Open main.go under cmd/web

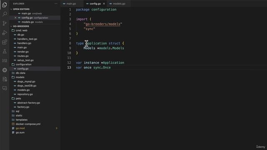(x=22, y=47)
